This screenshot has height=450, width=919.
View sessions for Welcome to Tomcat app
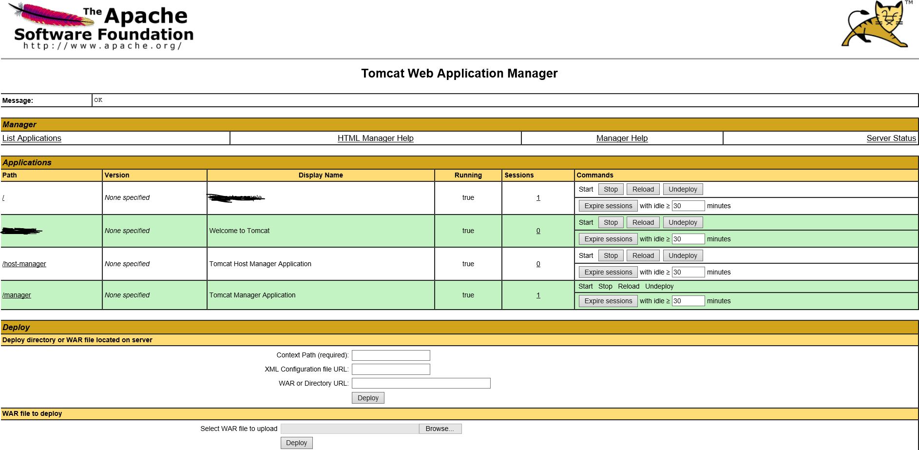(x=538, y=231)
